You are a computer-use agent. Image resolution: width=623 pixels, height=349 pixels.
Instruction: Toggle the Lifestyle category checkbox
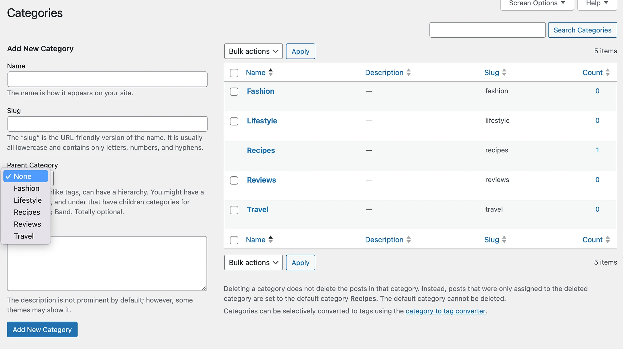(x=233, y=120)
